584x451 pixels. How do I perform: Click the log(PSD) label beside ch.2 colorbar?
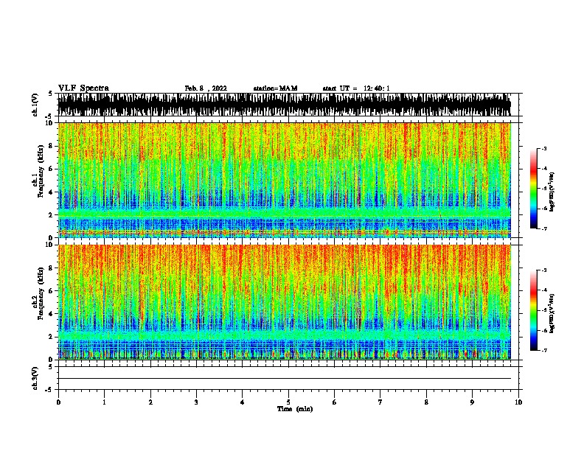point(552,313)
